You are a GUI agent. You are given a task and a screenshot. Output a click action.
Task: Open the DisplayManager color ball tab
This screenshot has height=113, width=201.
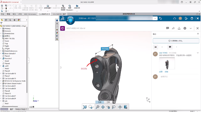click(19, 20)
